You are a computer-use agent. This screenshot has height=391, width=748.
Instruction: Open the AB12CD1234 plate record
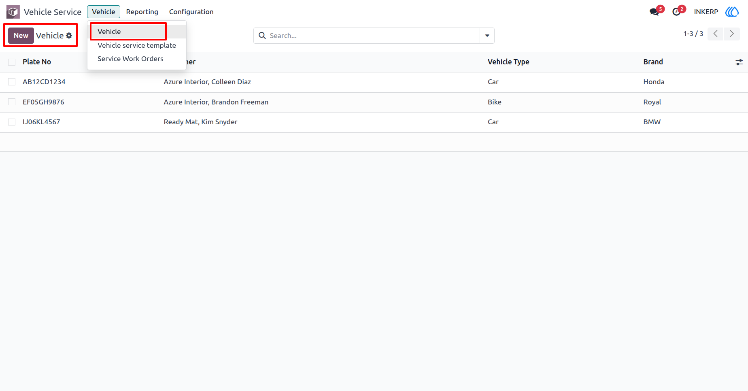[x=44, y=82]
